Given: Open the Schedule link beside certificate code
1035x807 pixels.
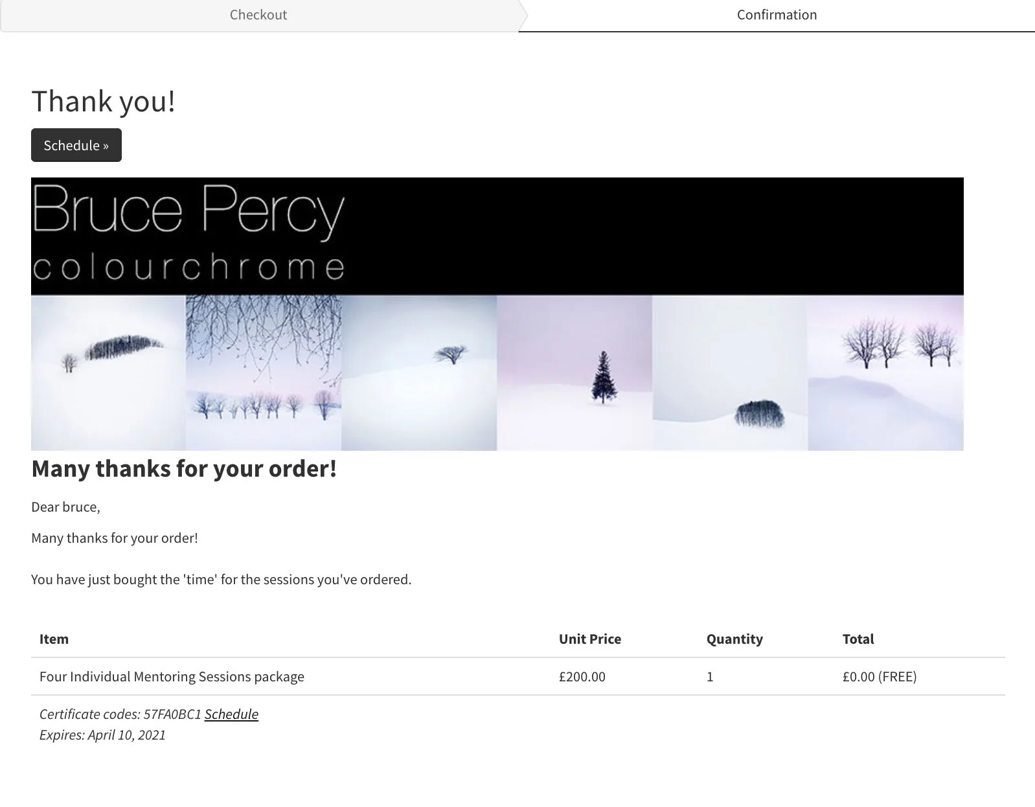Looking at the screenshot, I should [x=231, y=714].
